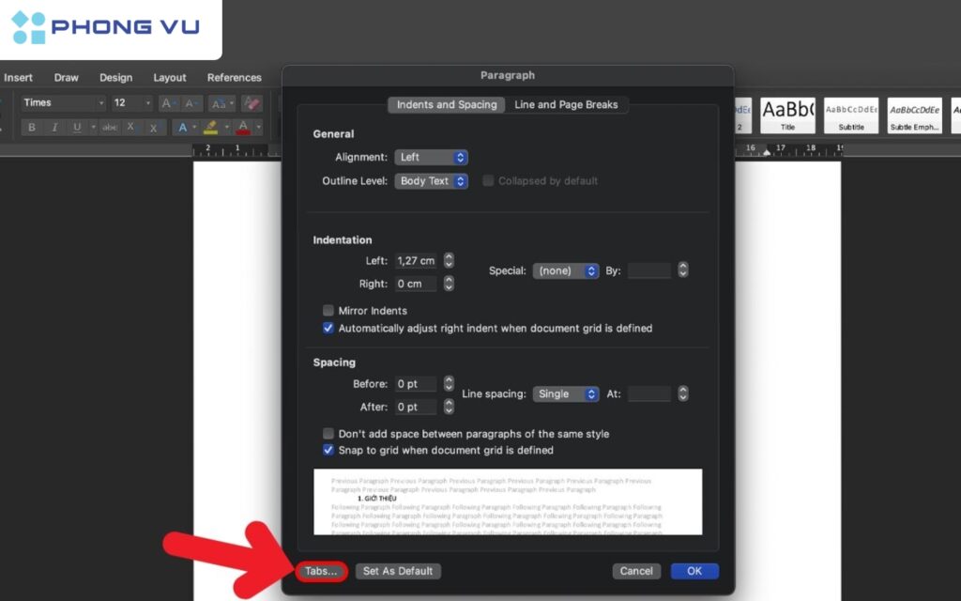
Task: Open the Line spacing dropdown
Action: [566, 393]
